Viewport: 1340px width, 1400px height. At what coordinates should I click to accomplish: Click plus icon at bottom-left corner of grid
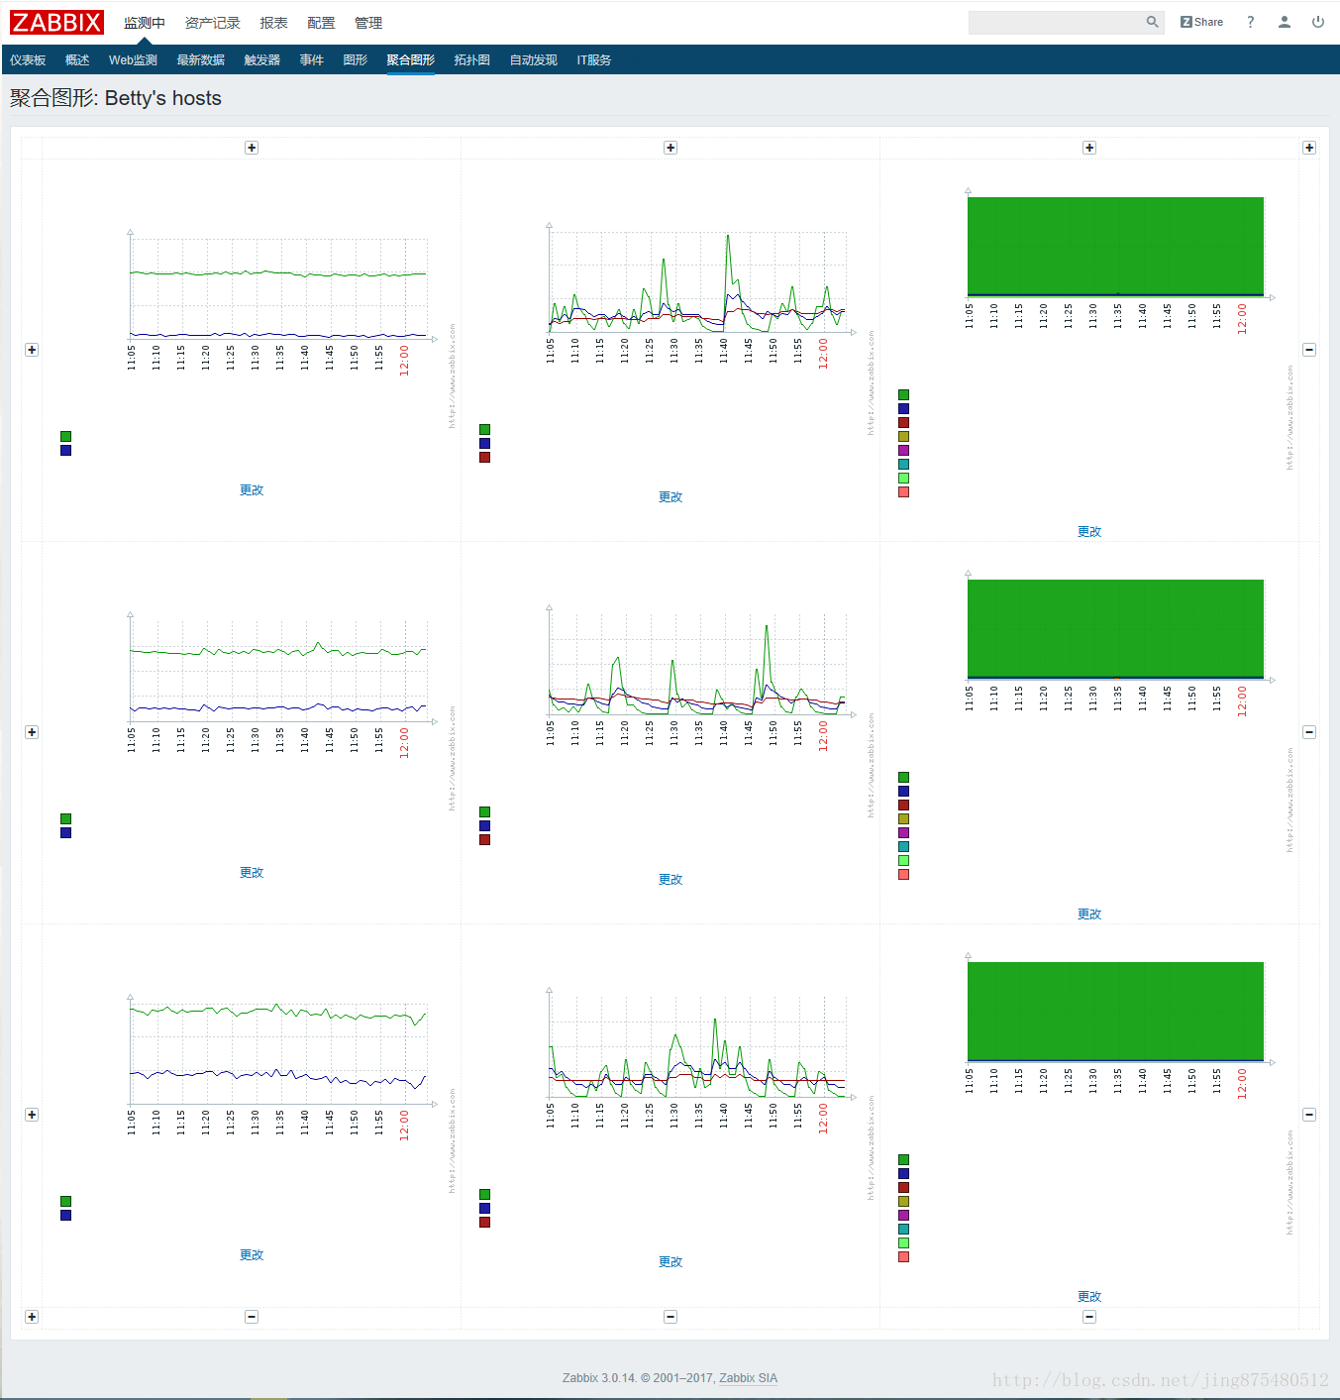pos(32,1317)
